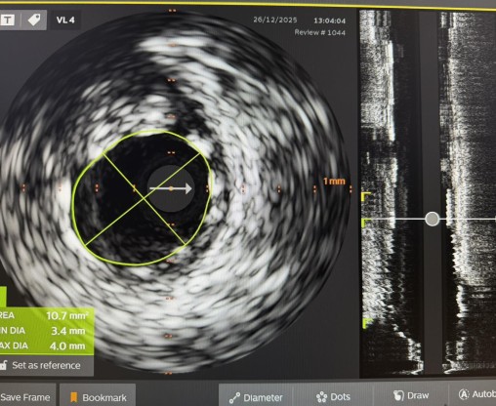Select the text annotation T icon
The height and width of the screenshot is (406, 496).
coord(8,20)
